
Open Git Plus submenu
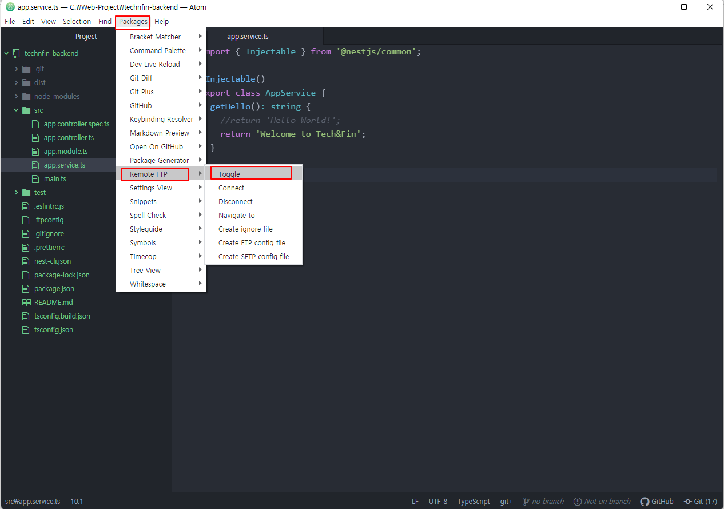pyautogui.click(x=161, y=92)
